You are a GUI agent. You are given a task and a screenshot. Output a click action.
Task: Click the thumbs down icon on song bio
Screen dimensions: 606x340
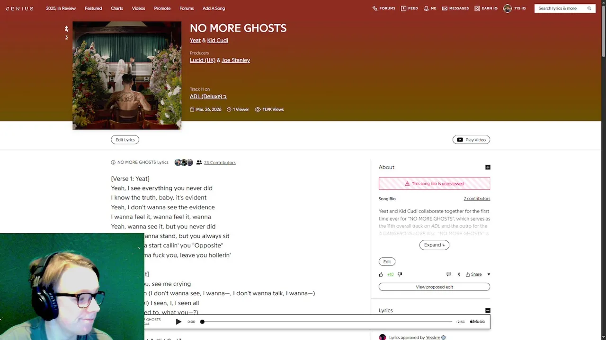(400, 274)
